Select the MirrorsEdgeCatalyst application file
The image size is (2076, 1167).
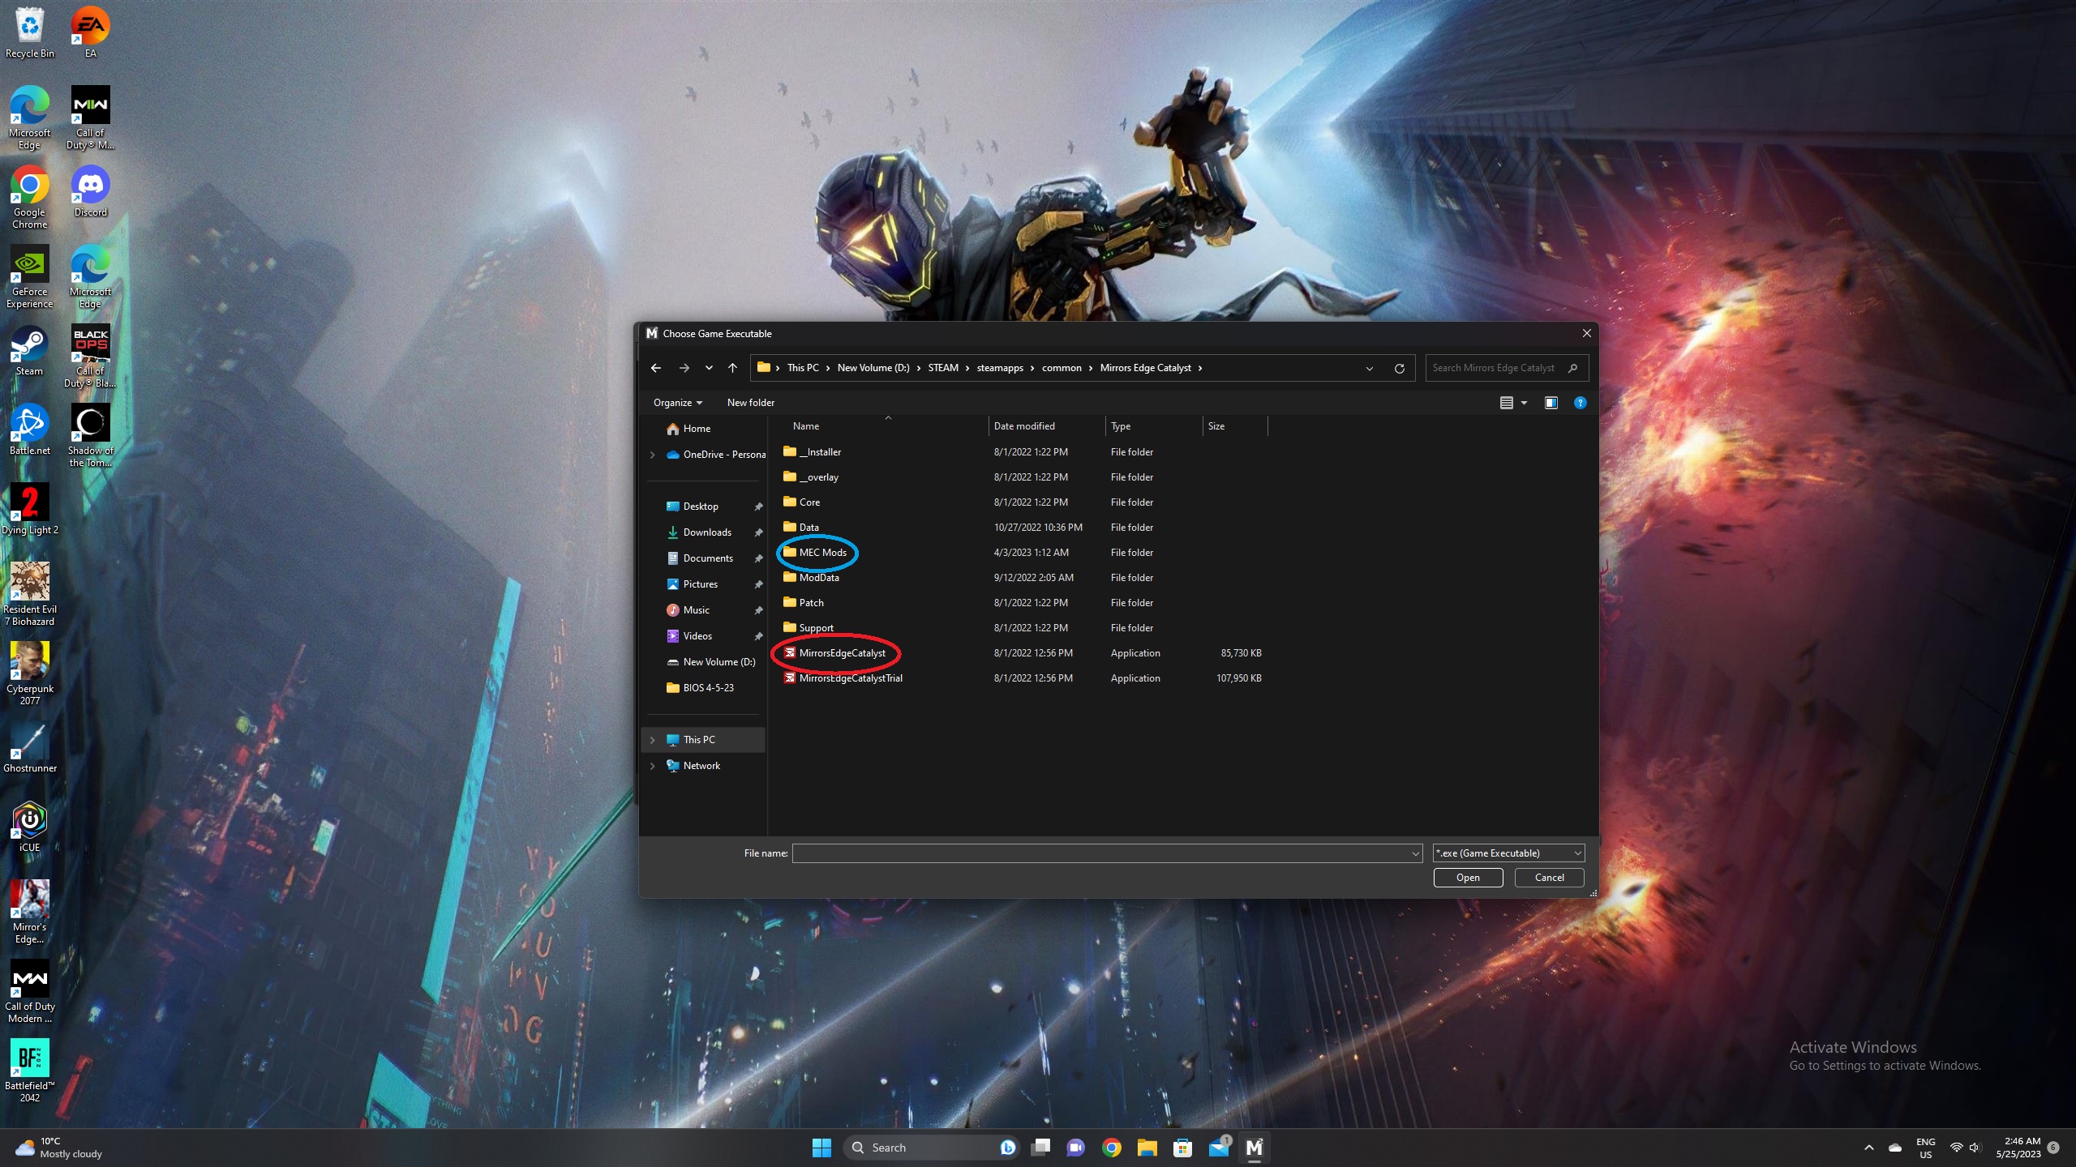[x=841, y=653]
